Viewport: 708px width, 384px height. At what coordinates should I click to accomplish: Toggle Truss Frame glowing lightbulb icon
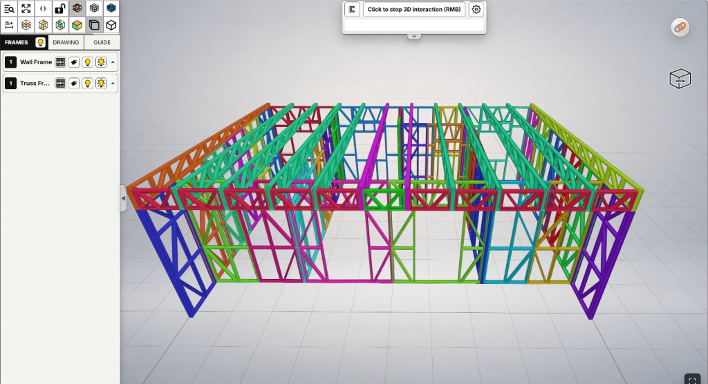click(x=101, y=83)
